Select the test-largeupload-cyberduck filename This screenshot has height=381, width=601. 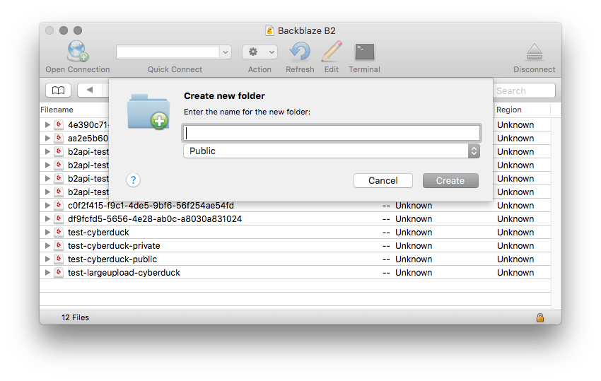pyautogui.click(x=124, y=273)
